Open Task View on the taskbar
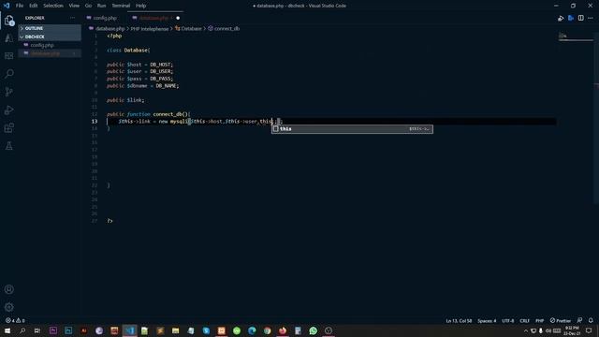 pos(37,330)
